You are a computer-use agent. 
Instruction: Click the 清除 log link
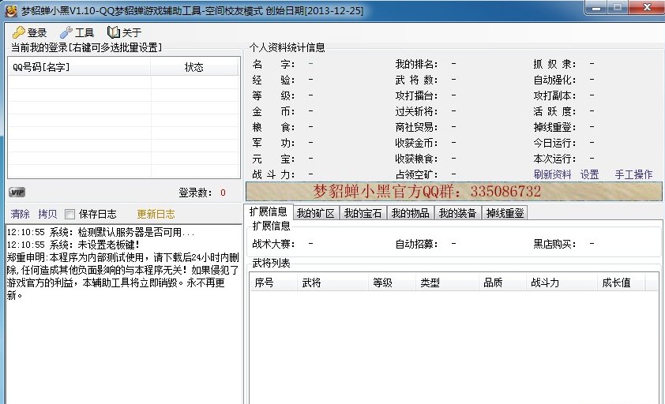click(x=20, y=214)
